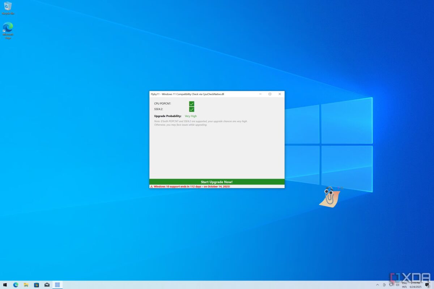Click the CPU POPCNT green checkmark
The height and width of the screenshot is (289, 434).
click(x=192, y=104)
